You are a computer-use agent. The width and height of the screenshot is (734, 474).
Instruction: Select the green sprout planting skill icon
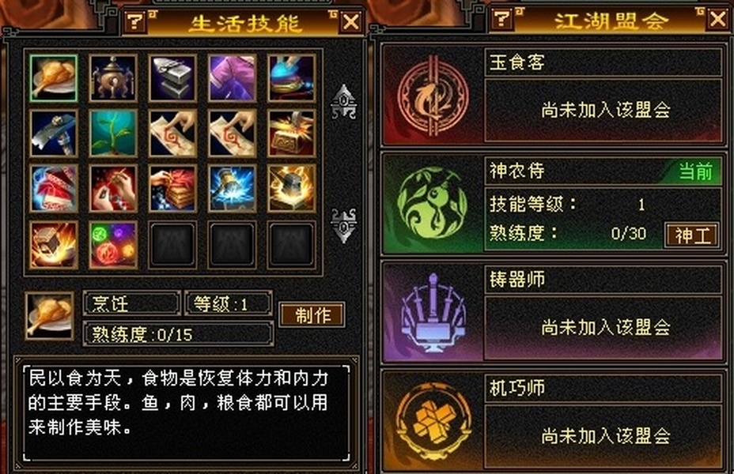pyautogui.click(x=113, y=134)
